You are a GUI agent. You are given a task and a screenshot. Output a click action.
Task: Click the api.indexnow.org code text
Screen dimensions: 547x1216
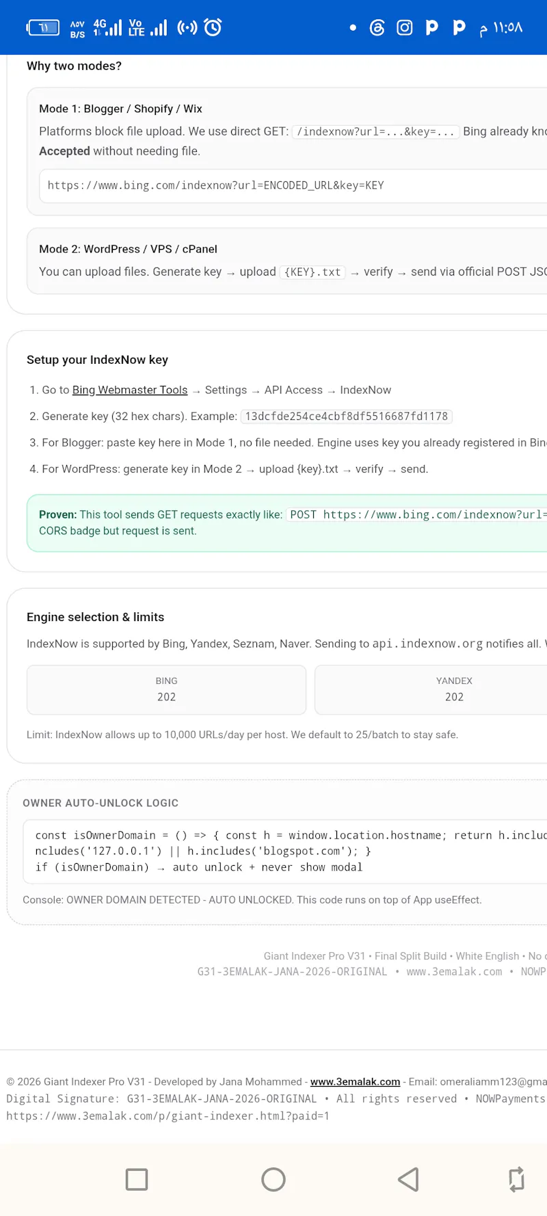point(427,644)
